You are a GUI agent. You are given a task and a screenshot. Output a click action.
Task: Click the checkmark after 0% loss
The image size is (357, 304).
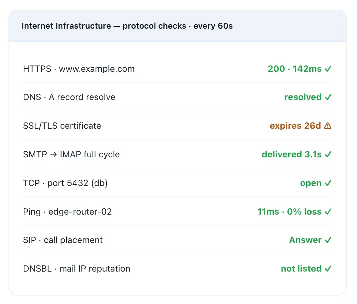pyautogui.click(x=328, y=212)
